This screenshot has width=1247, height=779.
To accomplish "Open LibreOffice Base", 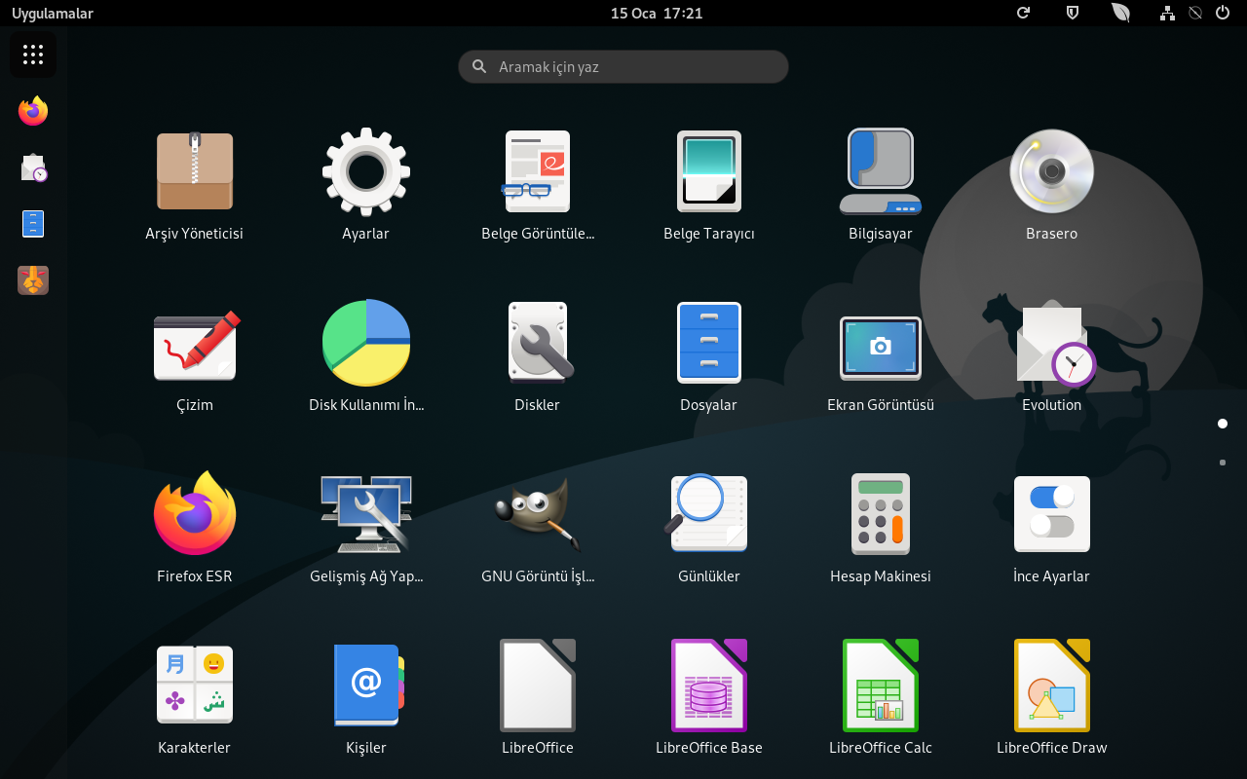I will coord(709,686).
